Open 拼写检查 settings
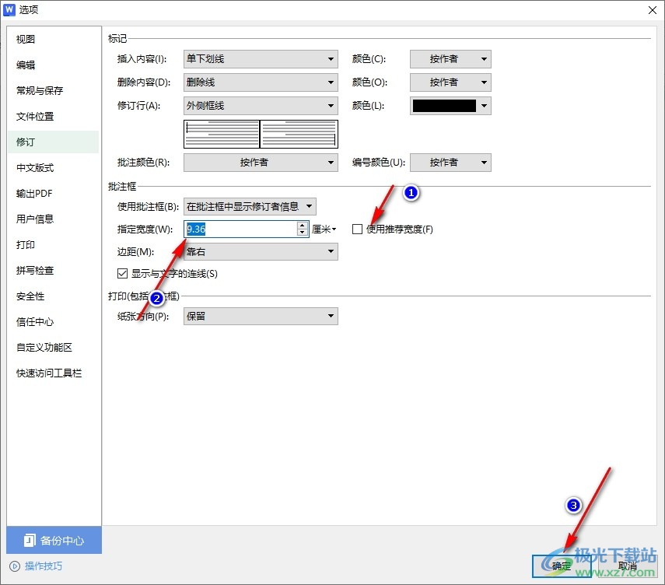 (x=35, y=270)
